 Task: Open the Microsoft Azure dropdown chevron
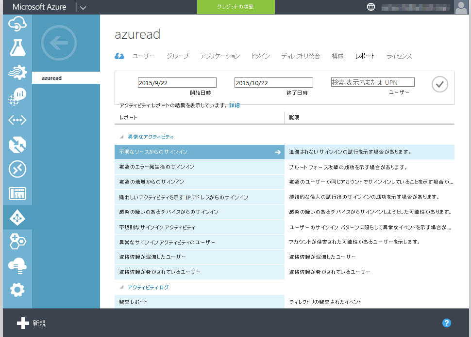(x=83, y=7)
